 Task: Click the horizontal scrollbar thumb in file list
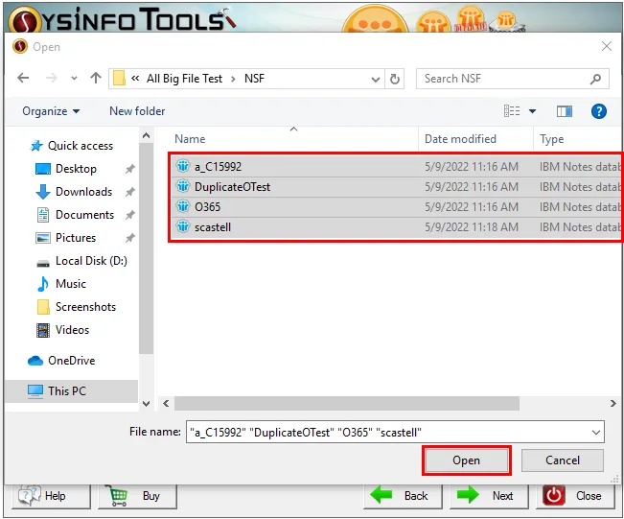click(x=347, y=404)
